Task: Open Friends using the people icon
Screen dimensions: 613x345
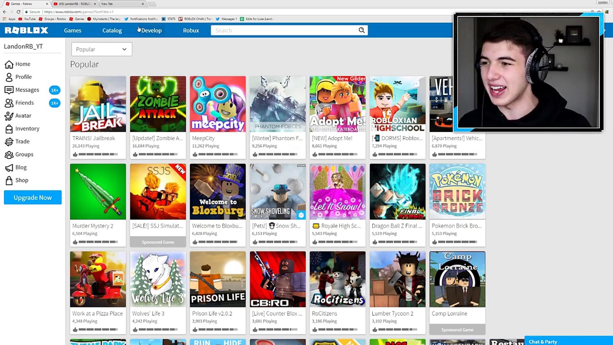Action: [9, 103]
